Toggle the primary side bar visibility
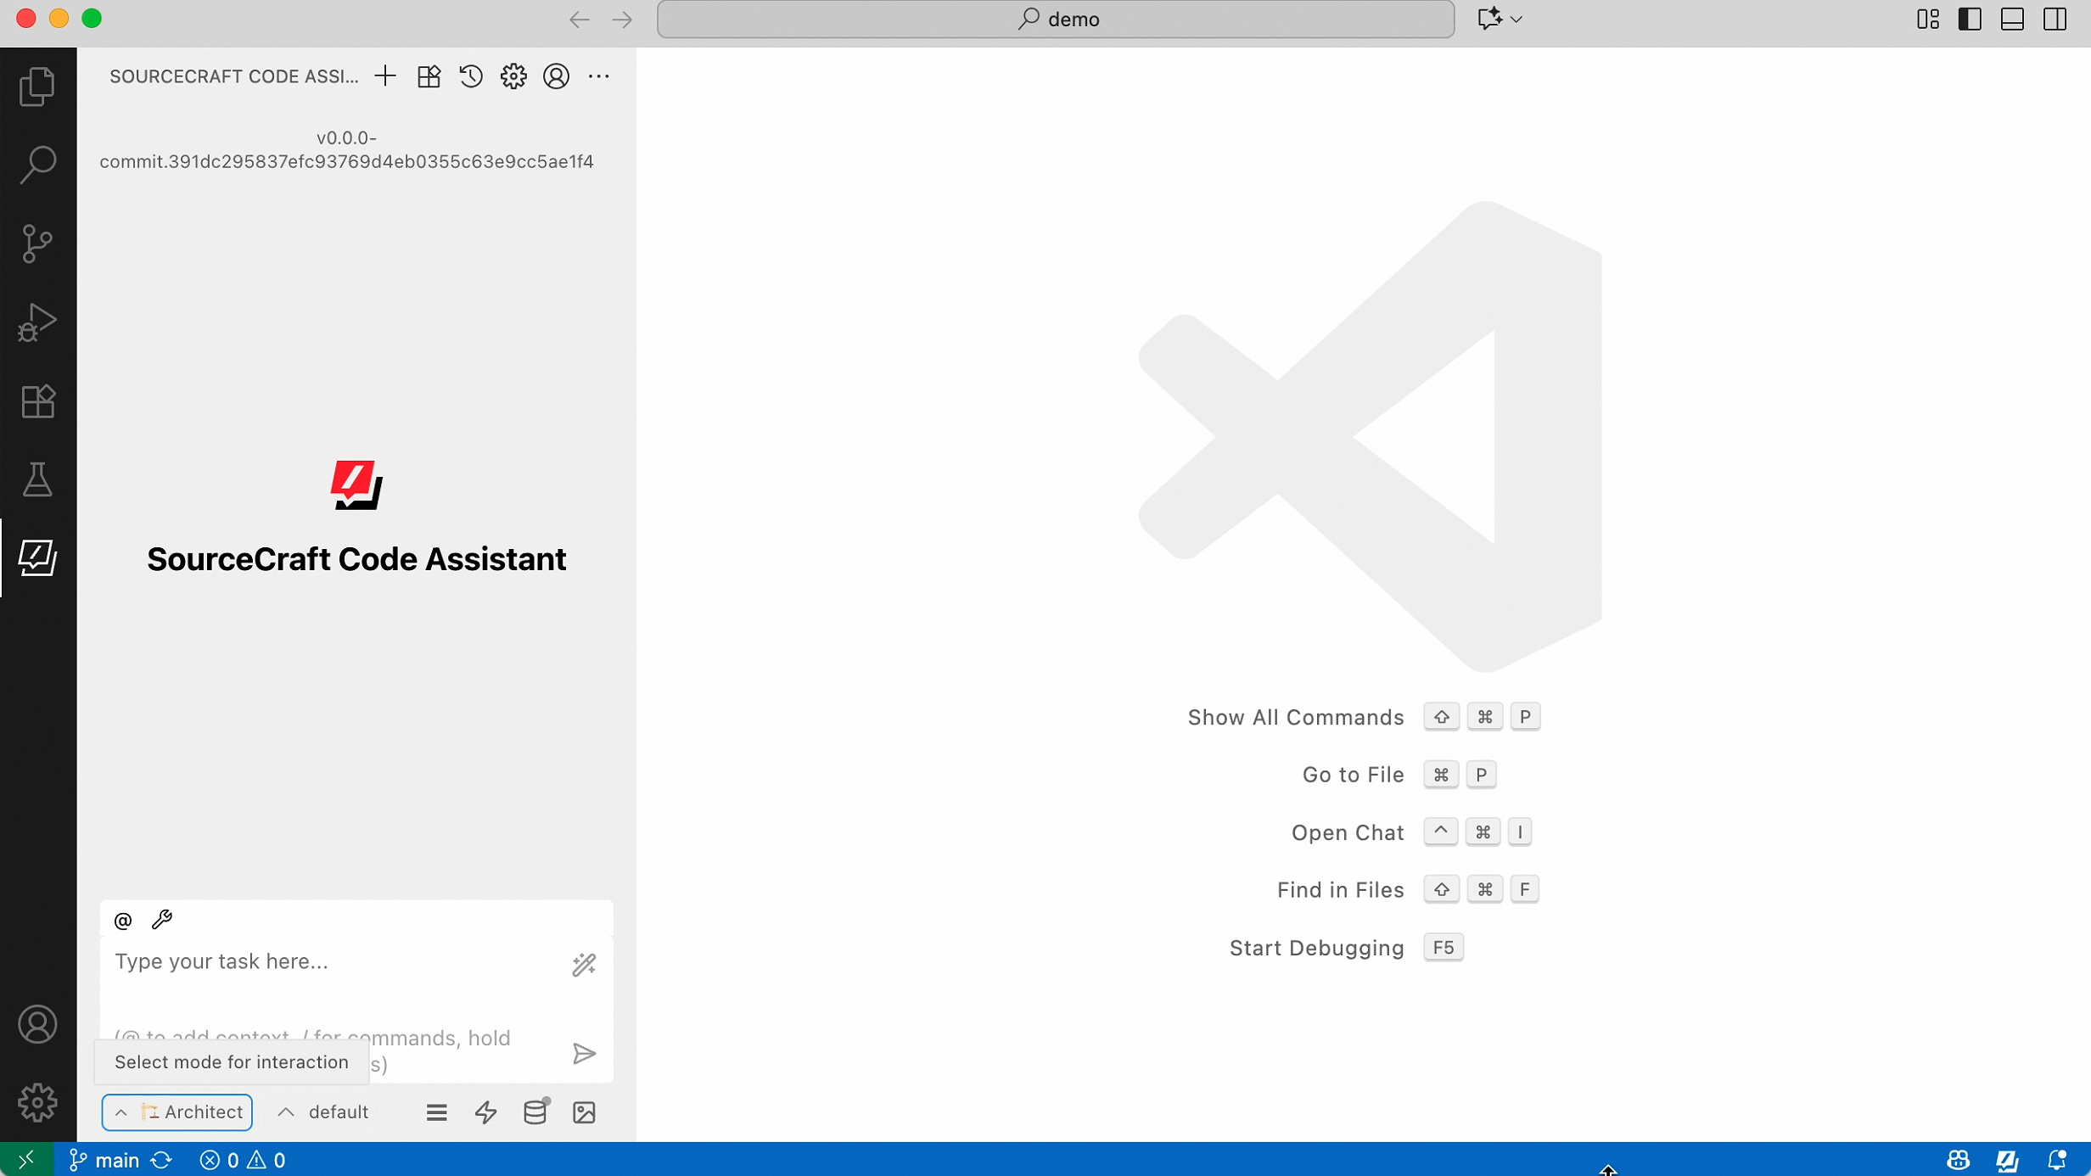The height and width of the screenshot is (1176, 2091). 1970,19
